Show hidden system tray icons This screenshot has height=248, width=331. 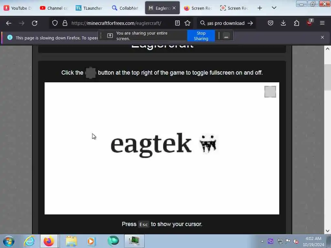(262, 241)
